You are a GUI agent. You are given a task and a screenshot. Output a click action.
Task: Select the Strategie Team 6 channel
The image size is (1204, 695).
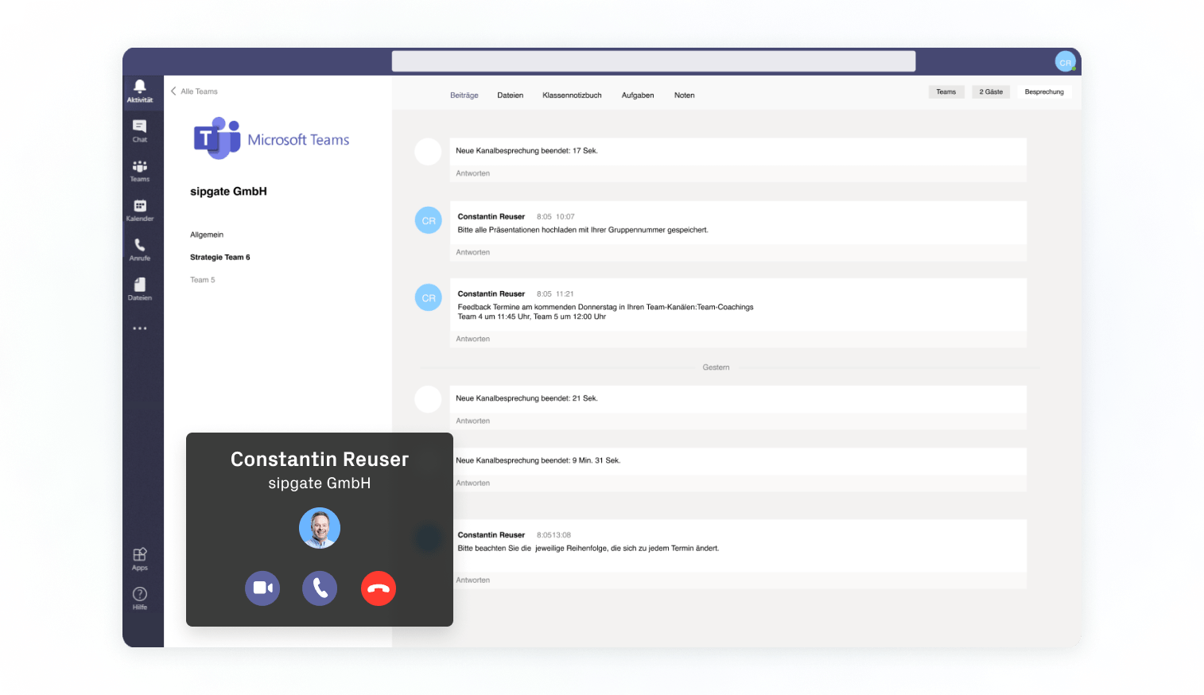point(220,257)
